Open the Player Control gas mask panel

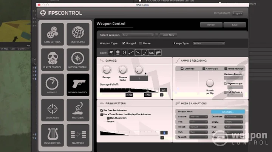[x=53, y=59]
